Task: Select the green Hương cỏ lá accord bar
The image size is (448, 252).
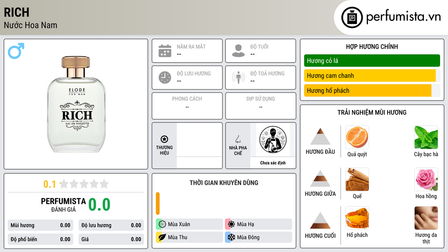Action: [372, 60]
